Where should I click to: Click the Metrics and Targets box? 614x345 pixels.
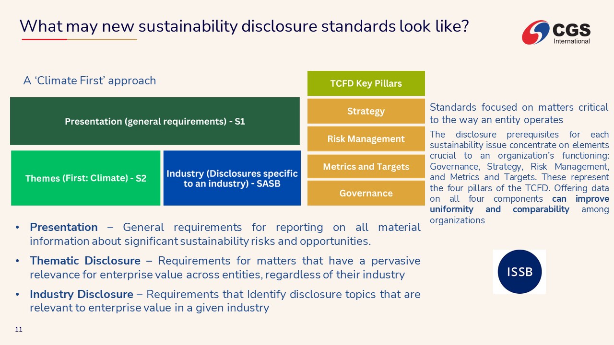(x=366, y=167)
